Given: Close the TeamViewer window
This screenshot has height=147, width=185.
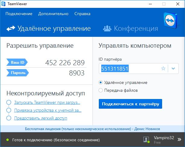Looking at the screenshot, I should tap(178, 4).
